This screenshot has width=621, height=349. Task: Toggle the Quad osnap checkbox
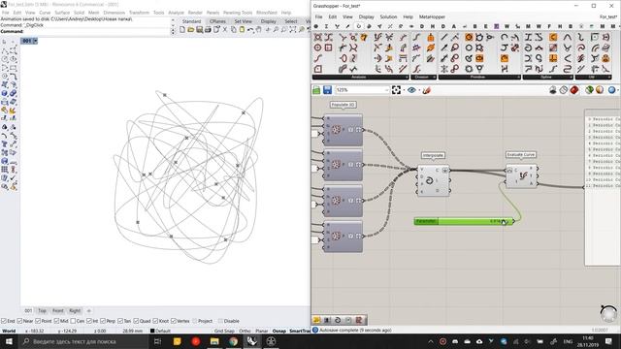(x=136, y=321)
